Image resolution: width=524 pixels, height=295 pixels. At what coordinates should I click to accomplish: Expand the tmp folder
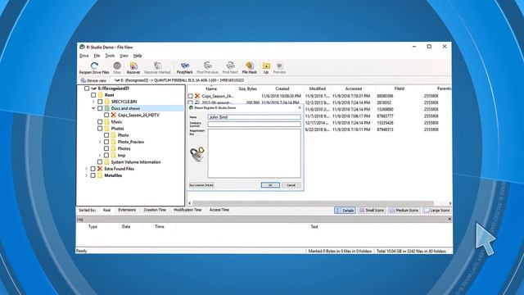pos(100,155)
